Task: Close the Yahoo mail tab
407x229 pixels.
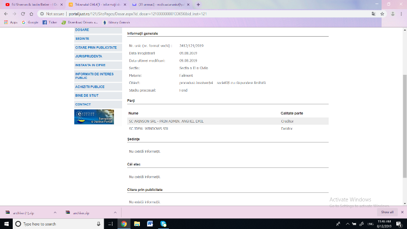Action: pyautogui.click(x=188, y=5)
